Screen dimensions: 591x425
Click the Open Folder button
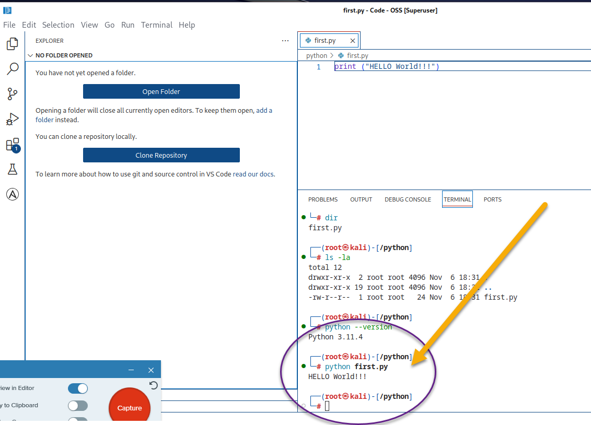click(161, 91)
